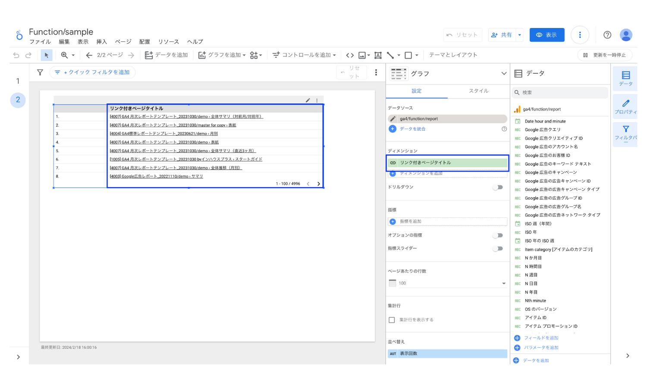The image size is (647, 388).
Task: Open the user account avatar
Action: point(626,35)
